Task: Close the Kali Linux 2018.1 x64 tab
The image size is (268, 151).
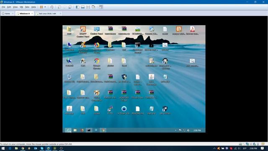Action: pos(60,13)
